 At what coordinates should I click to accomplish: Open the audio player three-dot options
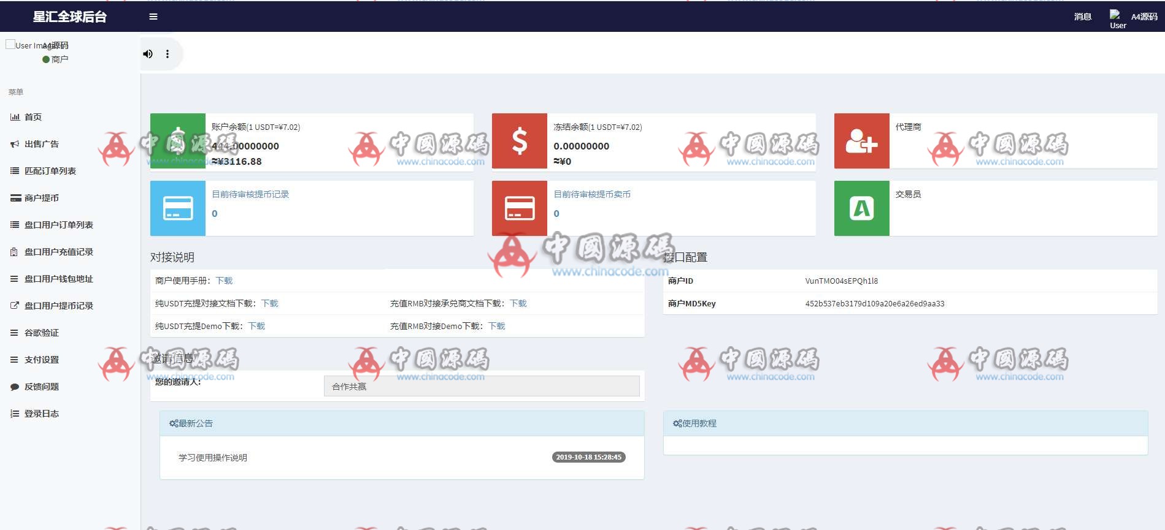(x=167, y=54)
